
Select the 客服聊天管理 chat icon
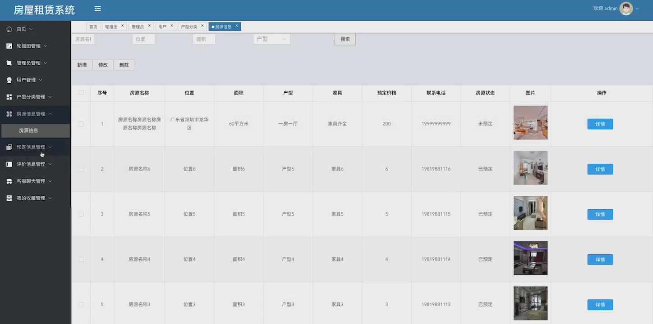pyautogui.click(x=9, y=181)
